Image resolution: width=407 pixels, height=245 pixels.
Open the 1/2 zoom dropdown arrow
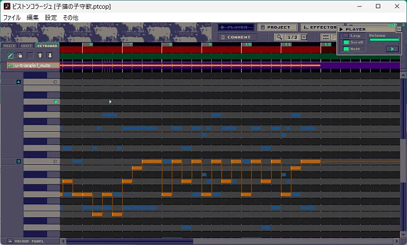(x=304, y=37)
